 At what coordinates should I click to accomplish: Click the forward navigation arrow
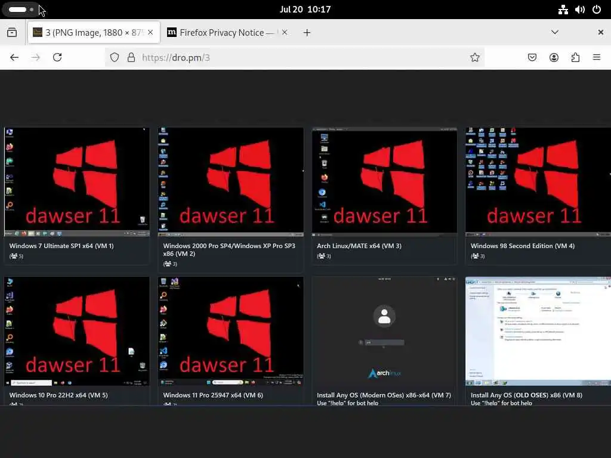[x=35, y=57]
